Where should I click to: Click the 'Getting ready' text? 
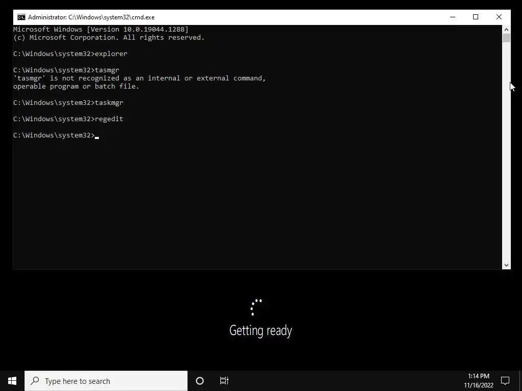(x=260, y=330)
